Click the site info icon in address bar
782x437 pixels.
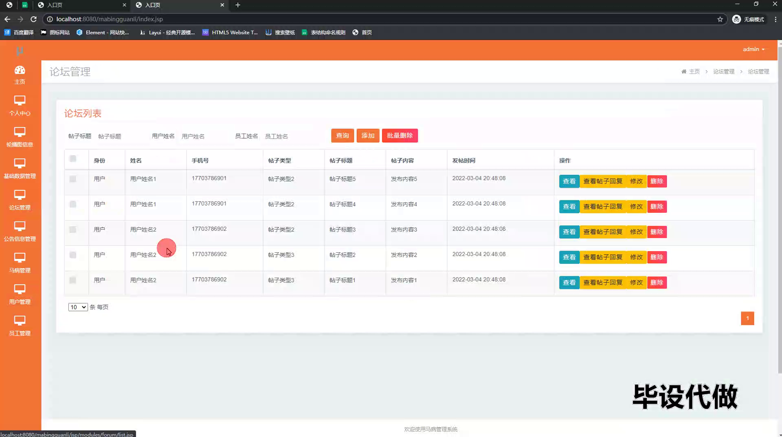tap(50, 19)
